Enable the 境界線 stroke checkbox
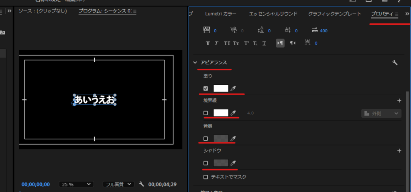 pyautogui.click(x=206, y=113)
